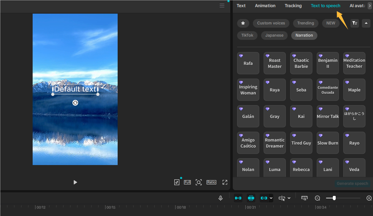
Task: Open the voice filter options icon
Action: (x=355, y=23)
